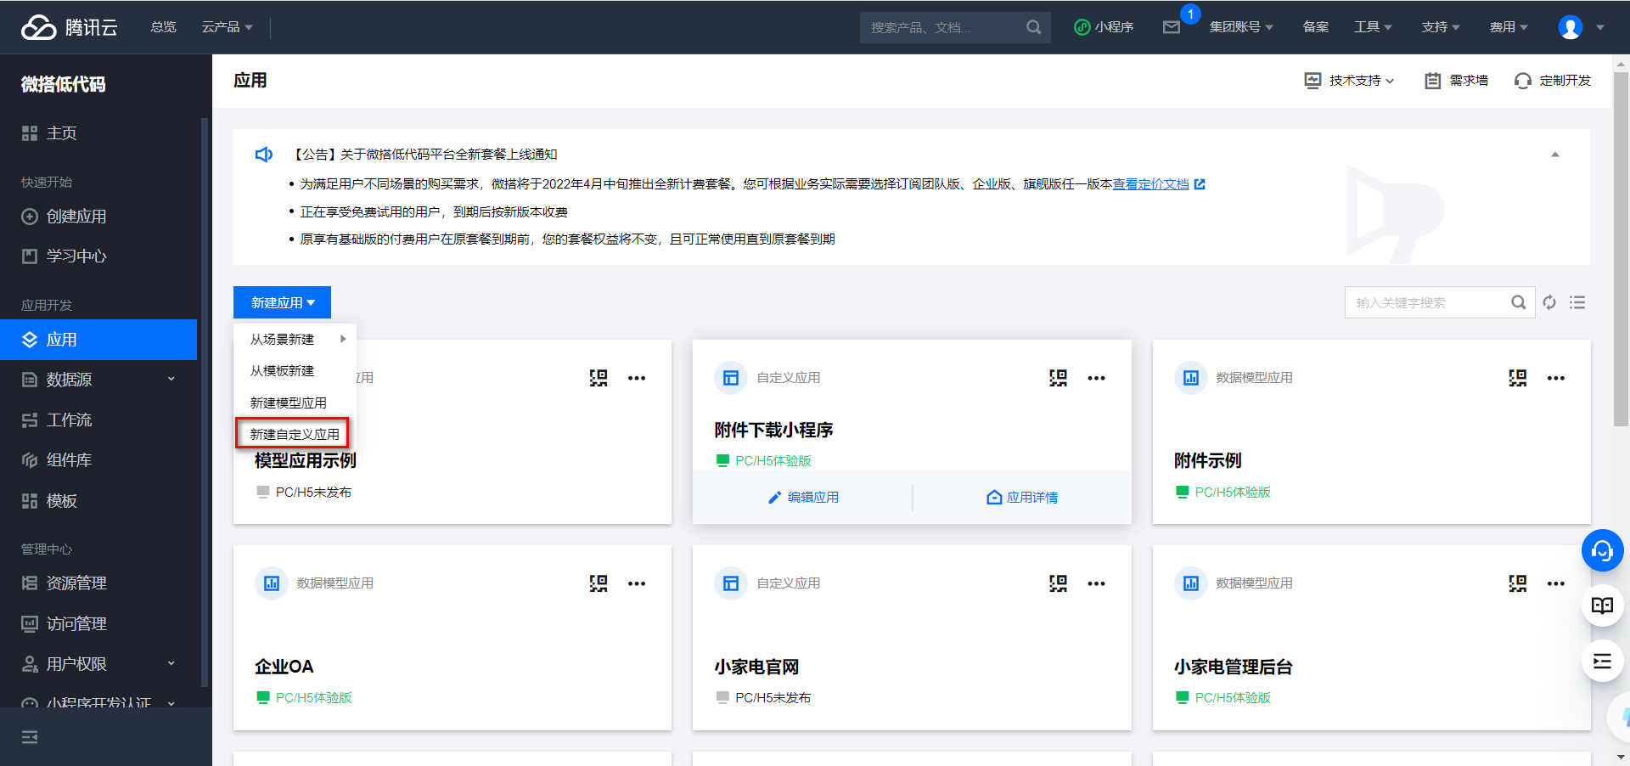Click the search magnifier in top bar
Image resolution: width=1630 pixels, height=766 pixels.
click(x=1033, y=27)
